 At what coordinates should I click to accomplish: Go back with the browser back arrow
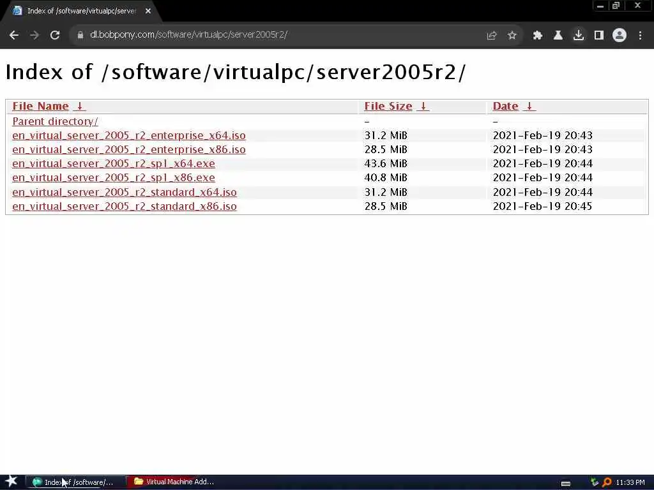(14, 36)
